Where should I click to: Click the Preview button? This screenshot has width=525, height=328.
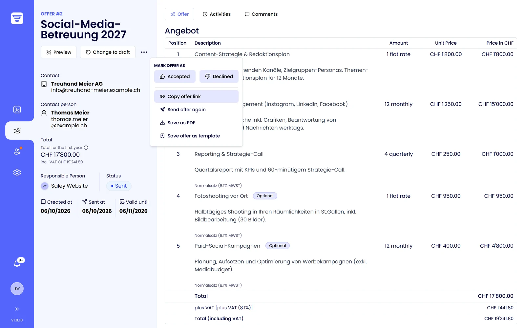pos(59,52)
